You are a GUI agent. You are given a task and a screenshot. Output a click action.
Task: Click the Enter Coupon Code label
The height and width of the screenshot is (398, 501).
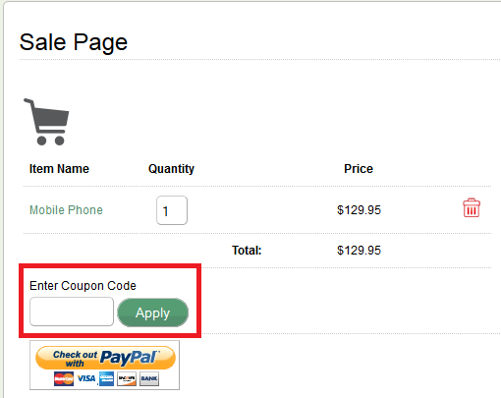[x=83, y=286]
